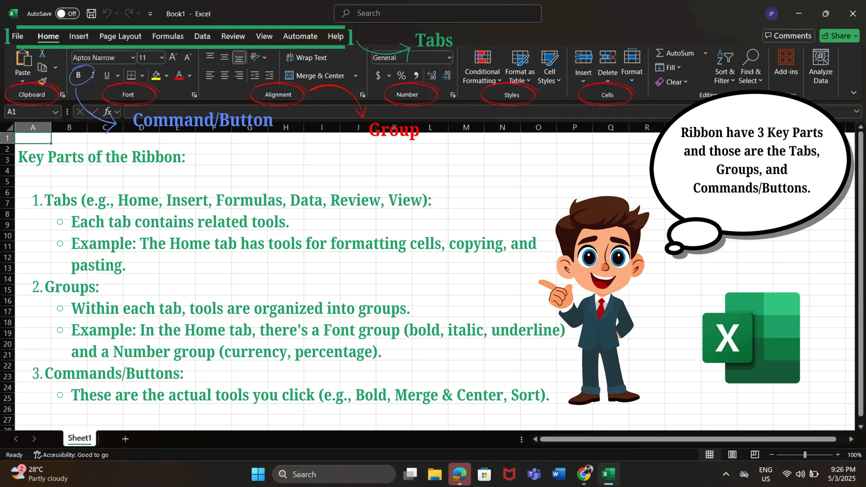Open the Insert tab
Viewport: 866px width, 487px height.
[x=79, y=36]
